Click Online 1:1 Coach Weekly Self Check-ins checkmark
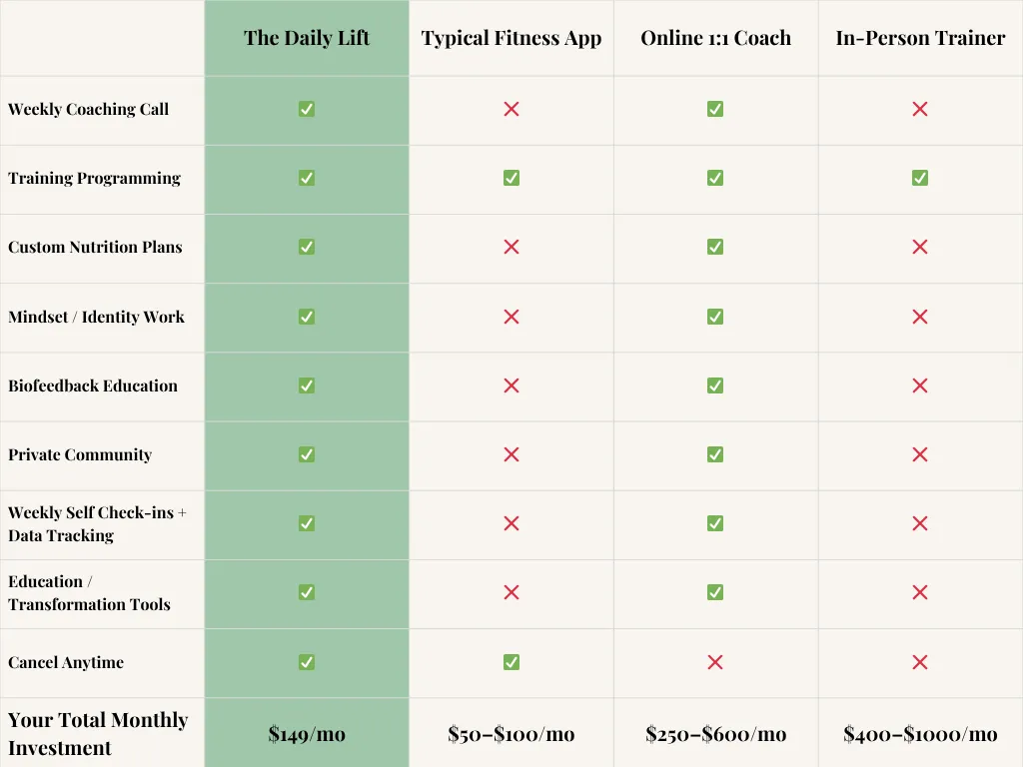 click(715, 523)
